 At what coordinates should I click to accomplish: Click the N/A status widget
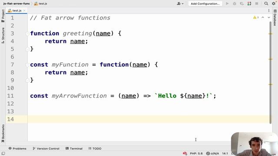(x=212, y=153)
